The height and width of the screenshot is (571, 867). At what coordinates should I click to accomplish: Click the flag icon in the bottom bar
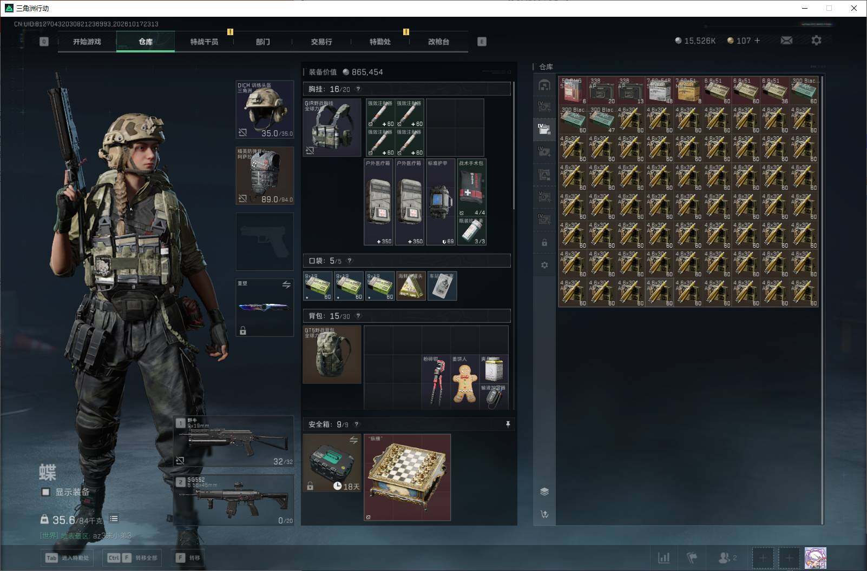[692, 557]
